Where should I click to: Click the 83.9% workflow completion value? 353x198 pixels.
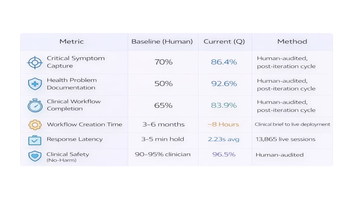click(224, 105)
